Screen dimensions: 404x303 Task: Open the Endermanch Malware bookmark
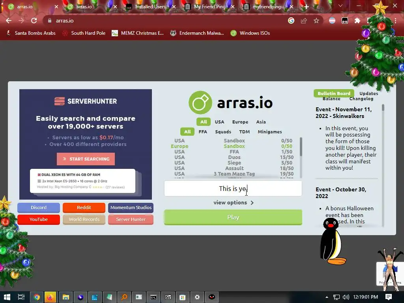point(197,33)
